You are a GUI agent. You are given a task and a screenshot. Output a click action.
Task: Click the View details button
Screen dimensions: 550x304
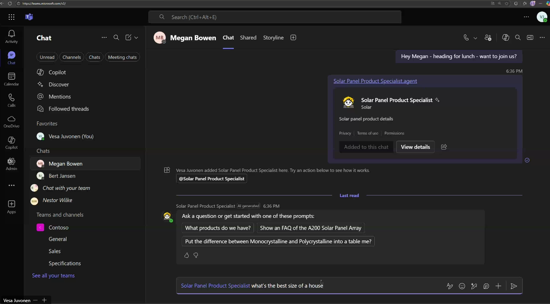[x=415, y=147]
